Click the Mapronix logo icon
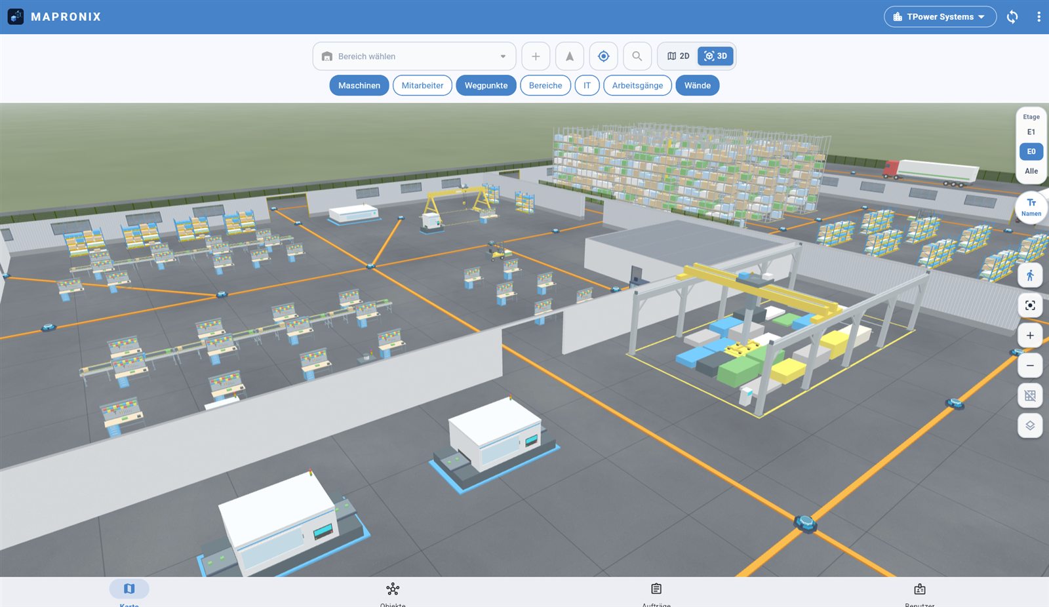 [x=16, y=16]
